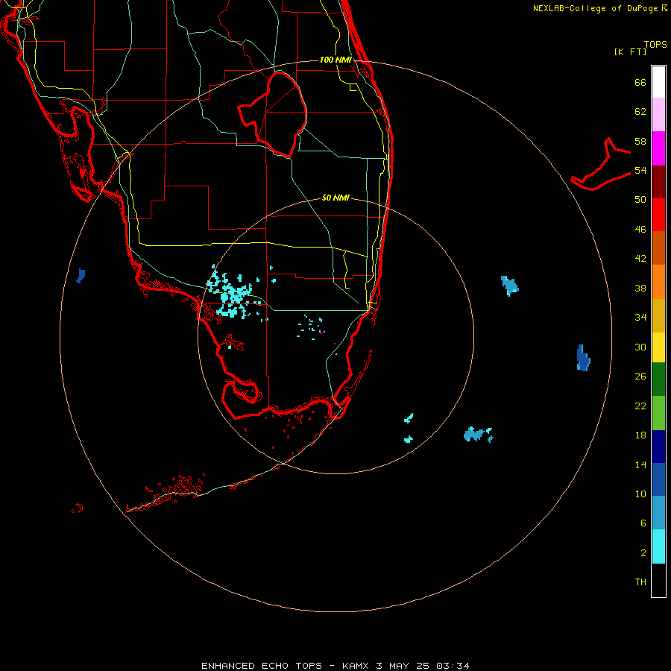Image resolution: width=671 pixels, height=671 pixels.
Task: Click the light pink color scale segment near 62
Action: (x=658, y=115)
